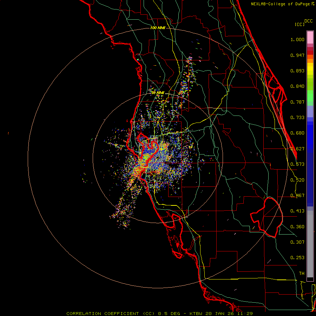Click the 0.947 scale value
The image size is (316, 316).
coord(297,55)
